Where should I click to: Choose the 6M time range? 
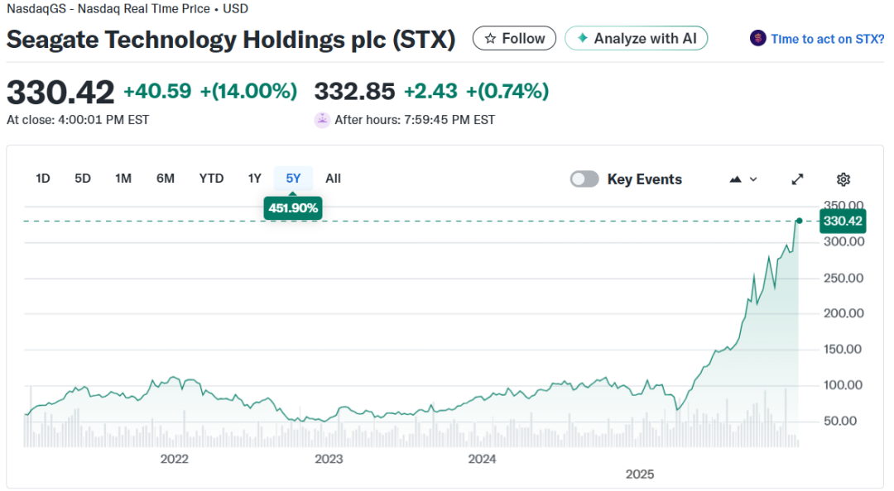(x=166, y=179)
